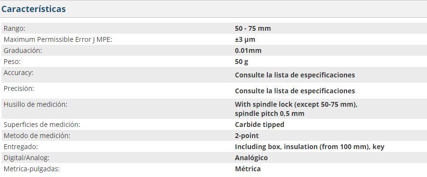This screenshot has width=427, height=177.
Task: Click Precisión's Consulte la lista de especificaciones
Action: [x=295, y=91]
